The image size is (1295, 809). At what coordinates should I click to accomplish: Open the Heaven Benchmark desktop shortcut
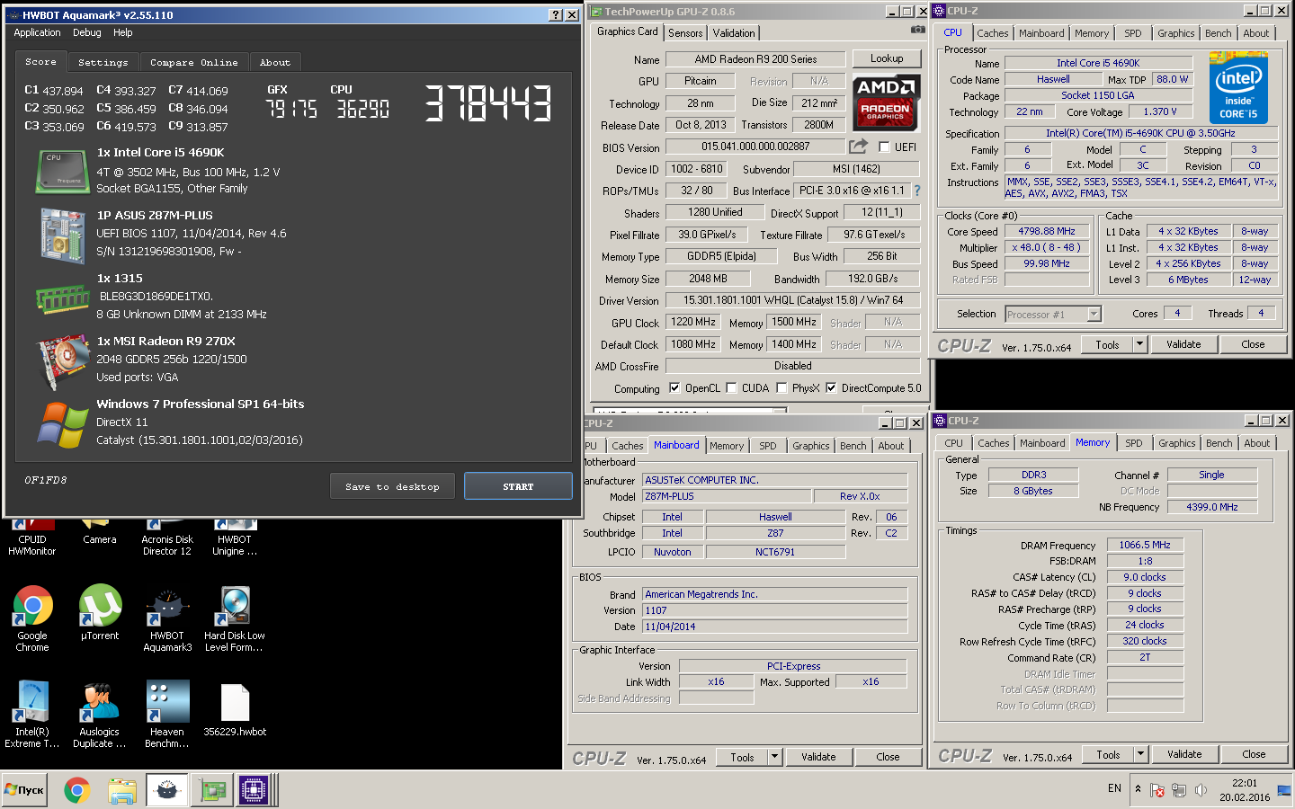point(167,715)
